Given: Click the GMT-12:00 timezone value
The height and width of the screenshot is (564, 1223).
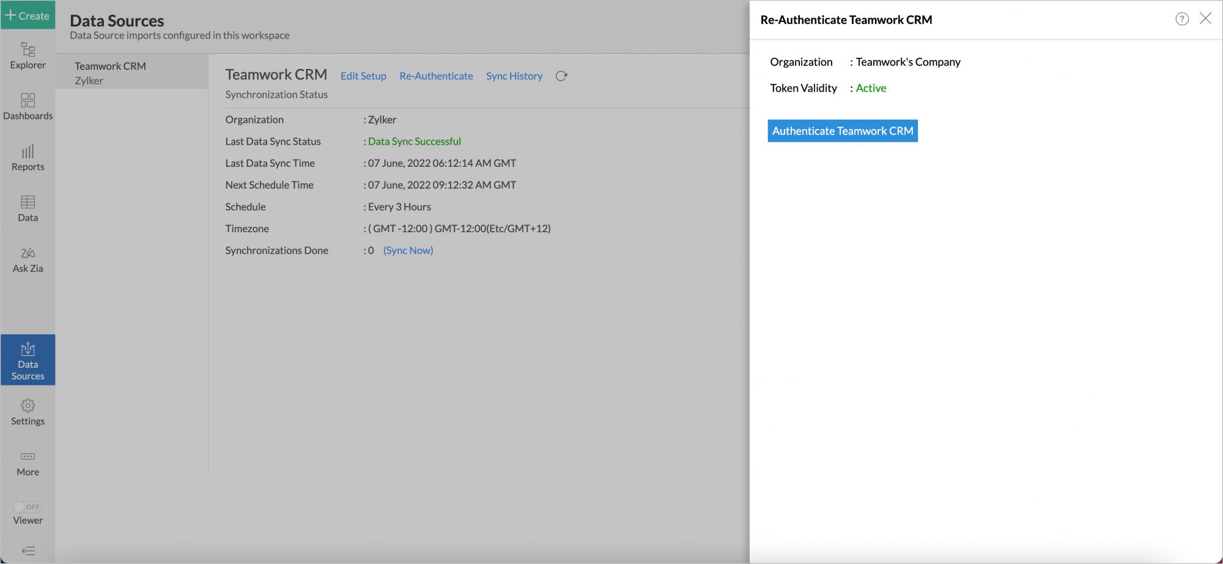Looking at the screenshot, I should [459, 229].
